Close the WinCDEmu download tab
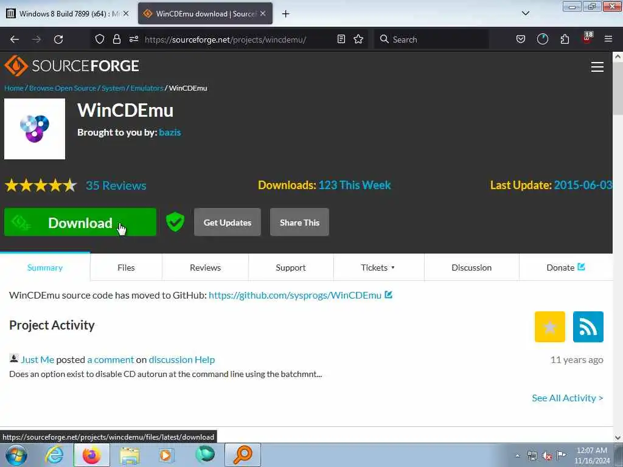This screenshot has width=623, height=467. (x=263, y=13)
